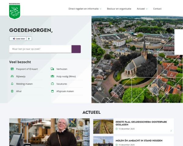
Task: Click the Ridderkerk municipality logo
Action: (14, 11)
